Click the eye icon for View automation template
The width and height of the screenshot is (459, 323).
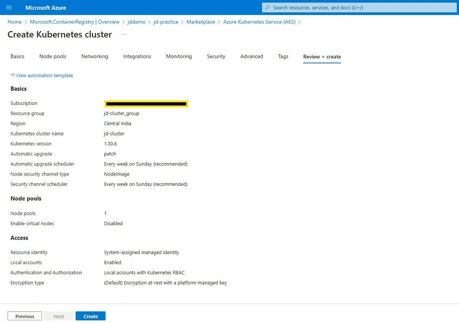point(12,75)
